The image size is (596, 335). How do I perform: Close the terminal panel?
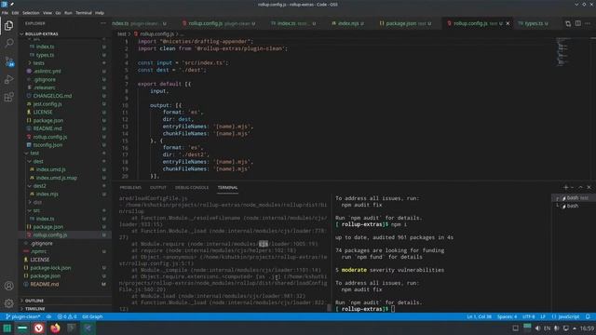coord(589,187)
